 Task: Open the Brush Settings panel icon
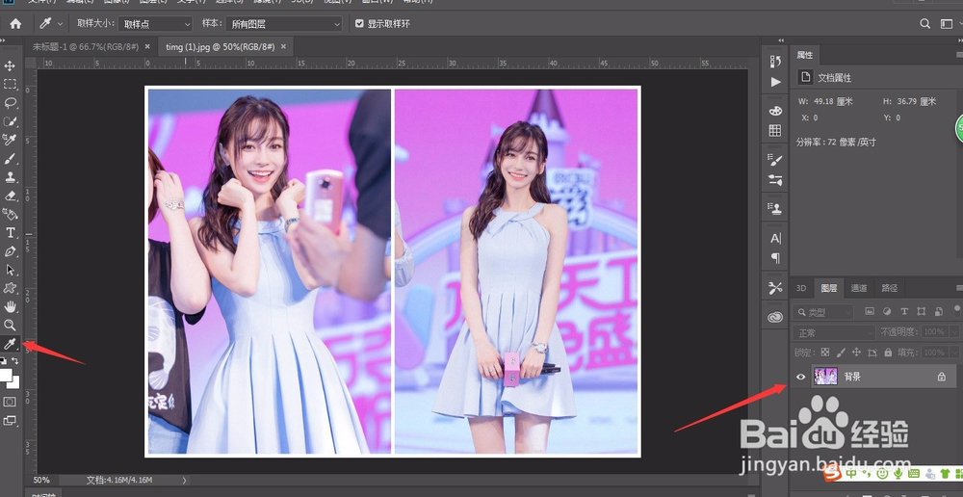(x=775, y=160)
